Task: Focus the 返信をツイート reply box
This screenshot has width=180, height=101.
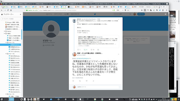Action: click(98, 87)
